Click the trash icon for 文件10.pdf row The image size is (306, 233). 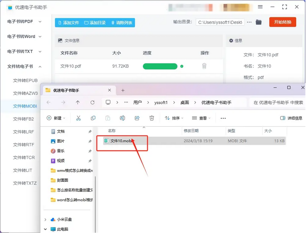tap(204, 66)
